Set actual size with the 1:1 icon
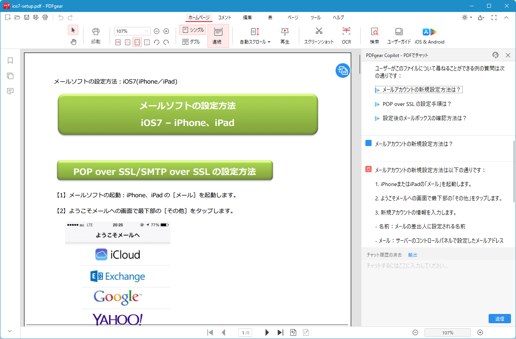 point(118,42)
